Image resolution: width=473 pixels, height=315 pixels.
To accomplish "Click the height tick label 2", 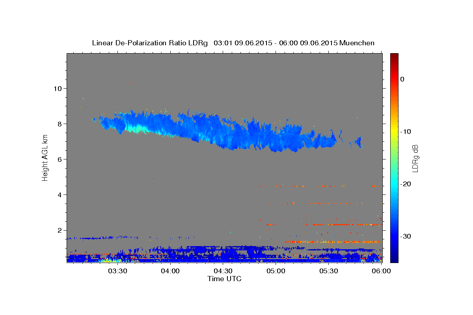I will (x=59, y=230).
